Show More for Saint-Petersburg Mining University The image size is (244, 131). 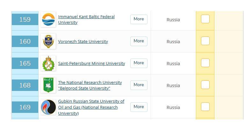(x=139, y=63)
